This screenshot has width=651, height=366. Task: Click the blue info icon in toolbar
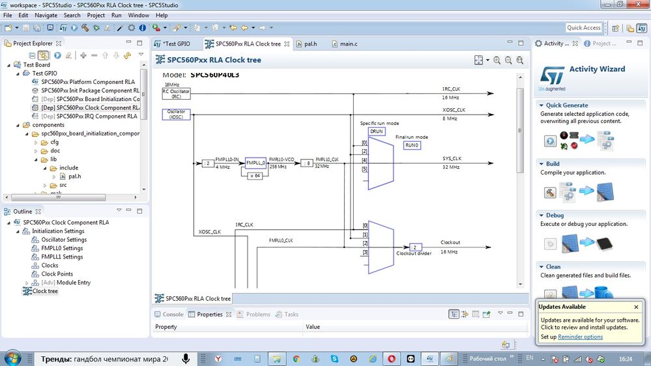coord(143,28)
